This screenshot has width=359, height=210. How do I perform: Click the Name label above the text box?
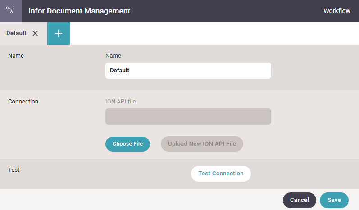click(x=113, y=55)
